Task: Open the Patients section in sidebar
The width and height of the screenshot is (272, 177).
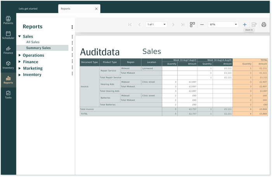Action: pos(8,20)
